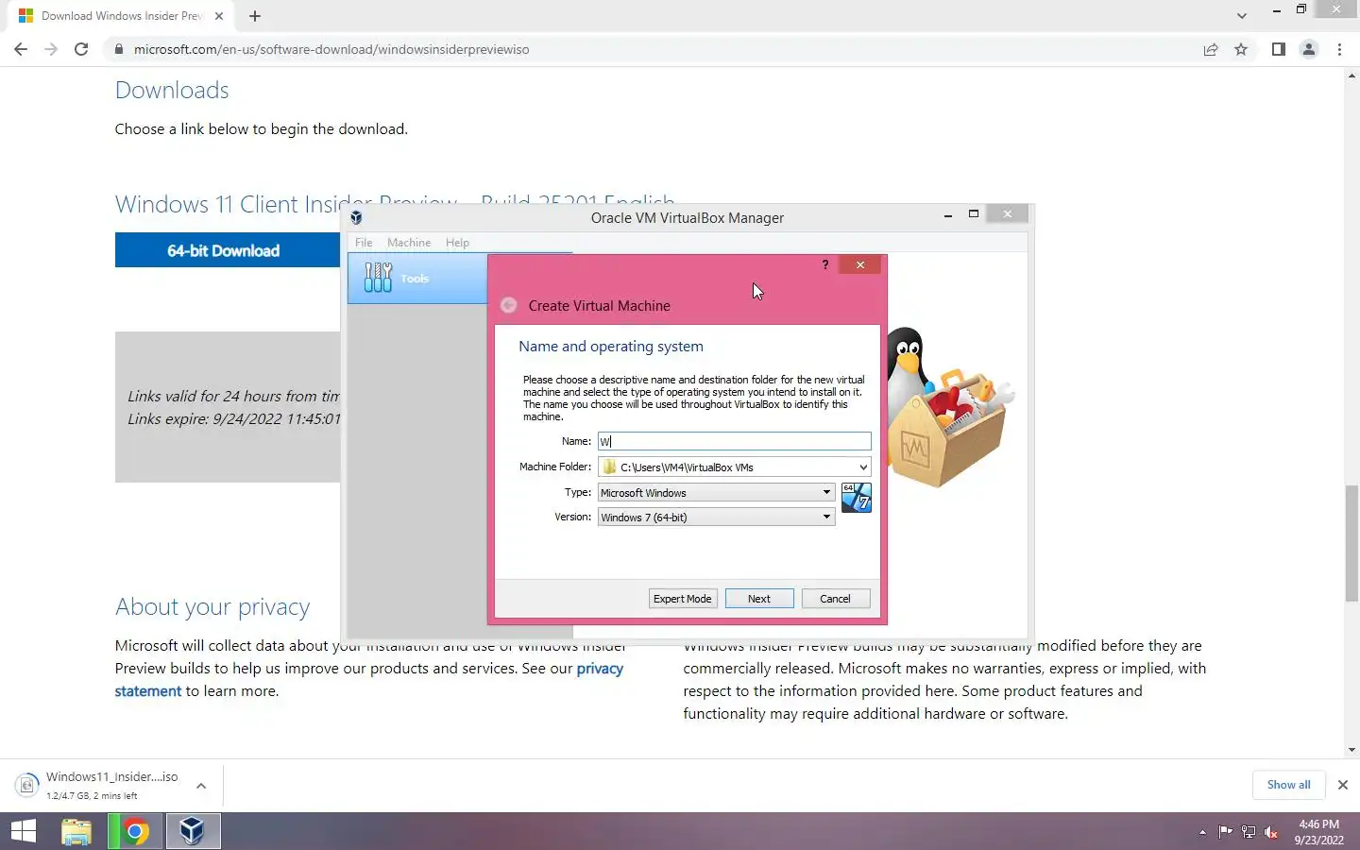Switch to Chrome on the taskbar
1360x850 pixels.
pyautogui.click(x=135, y=831)
